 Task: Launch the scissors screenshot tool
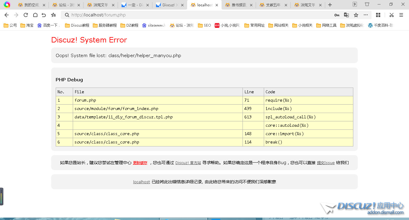coord(391,15)
